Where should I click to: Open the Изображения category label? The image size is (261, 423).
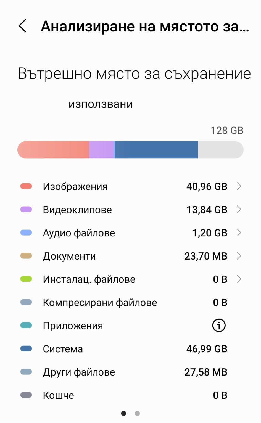pos(75,187)
